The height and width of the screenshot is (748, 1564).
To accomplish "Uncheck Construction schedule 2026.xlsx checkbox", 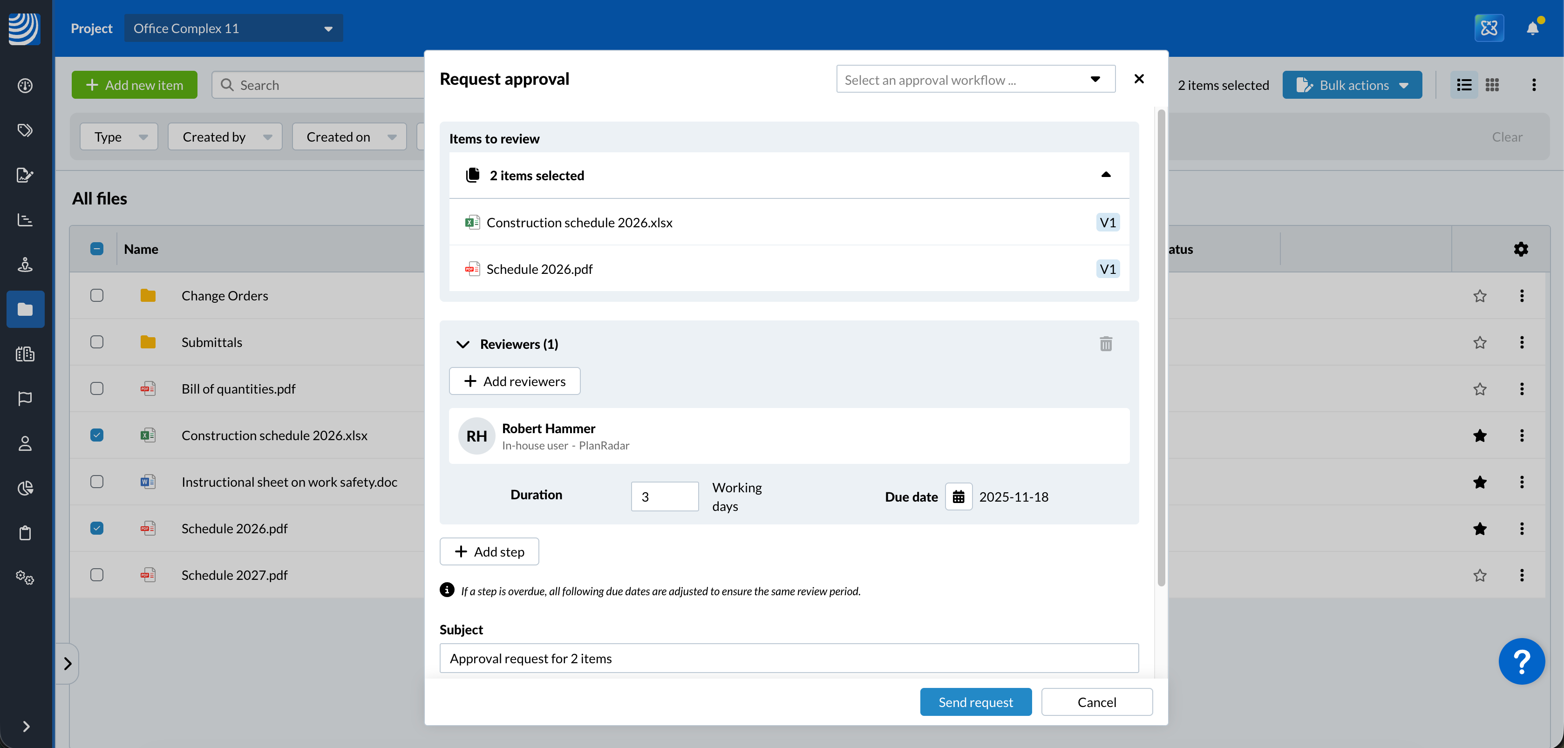I will (x=96, y=435).
